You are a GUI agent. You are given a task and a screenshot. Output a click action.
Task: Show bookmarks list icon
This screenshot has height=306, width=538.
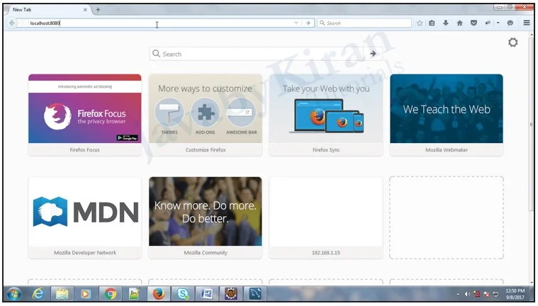pos(432,23)
